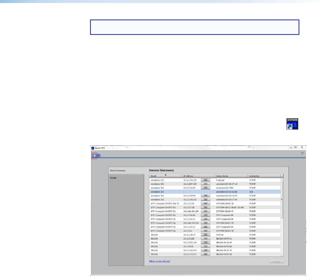
Task: Click Edit for IP 10.13.158.214
Action: click(x=206, y=251)
